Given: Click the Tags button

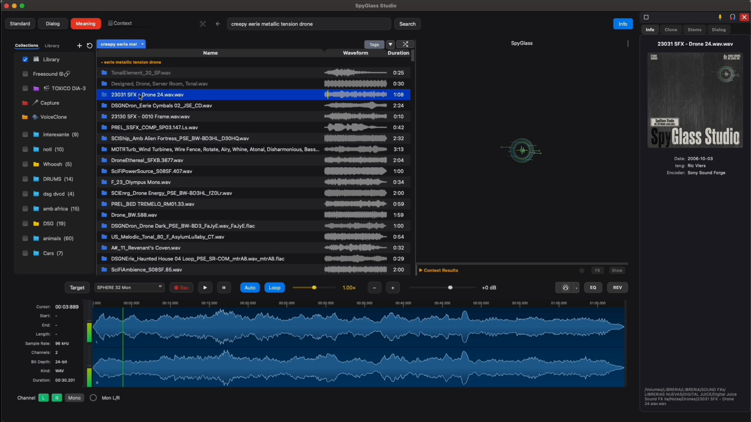Looking at the screenshot, I should (374, 45).
